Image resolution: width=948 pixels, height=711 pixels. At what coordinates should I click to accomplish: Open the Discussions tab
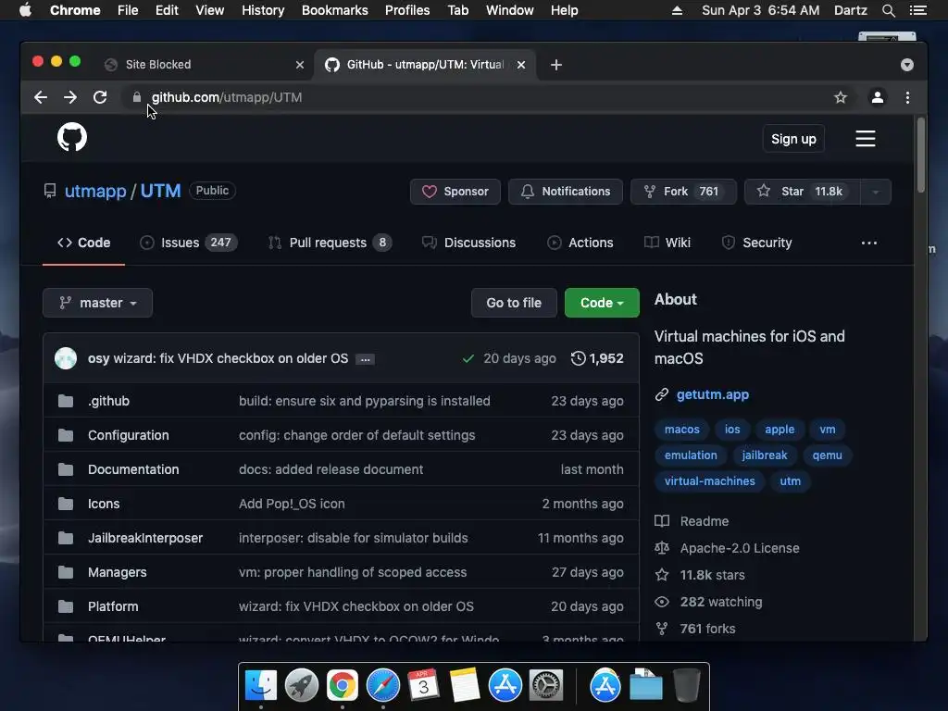[x=468, y=243]
